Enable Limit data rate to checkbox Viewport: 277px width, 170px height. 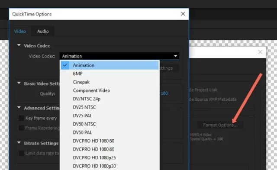pos(21,153)
